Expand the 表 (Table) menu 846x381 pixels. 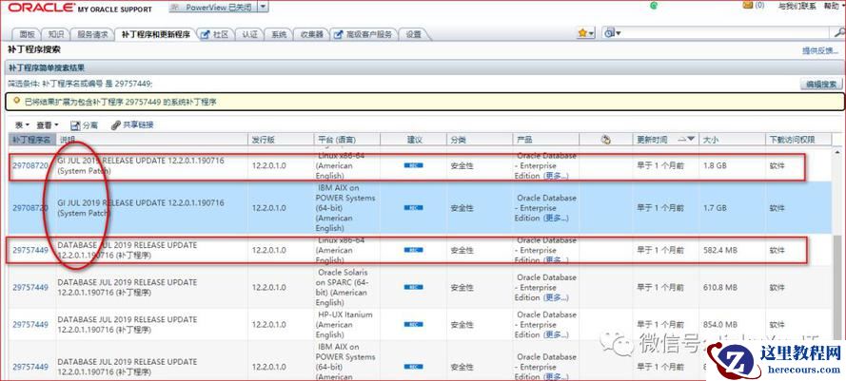click(21, 124)
